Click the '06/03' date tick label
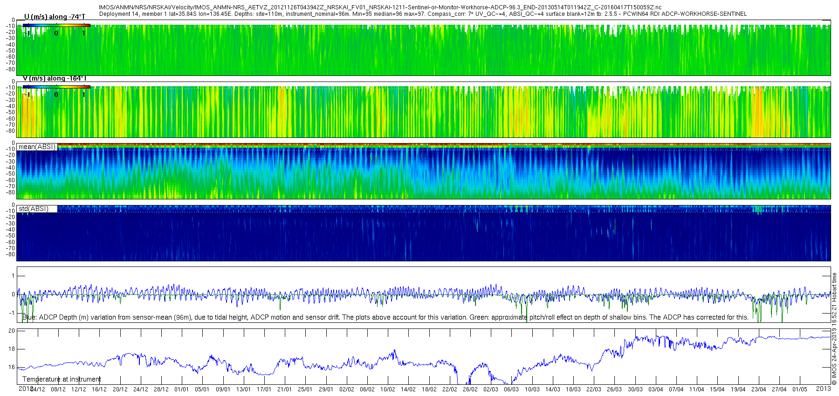Image resolution: width=839 pixels, height=396 pixels. tap(511, 389)
